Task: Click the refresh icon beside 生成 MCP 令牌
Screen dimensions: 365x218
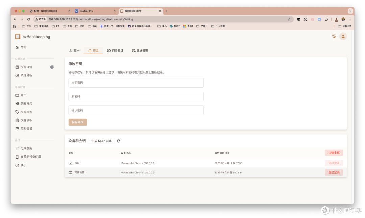Action: click(x=118, y=141)
